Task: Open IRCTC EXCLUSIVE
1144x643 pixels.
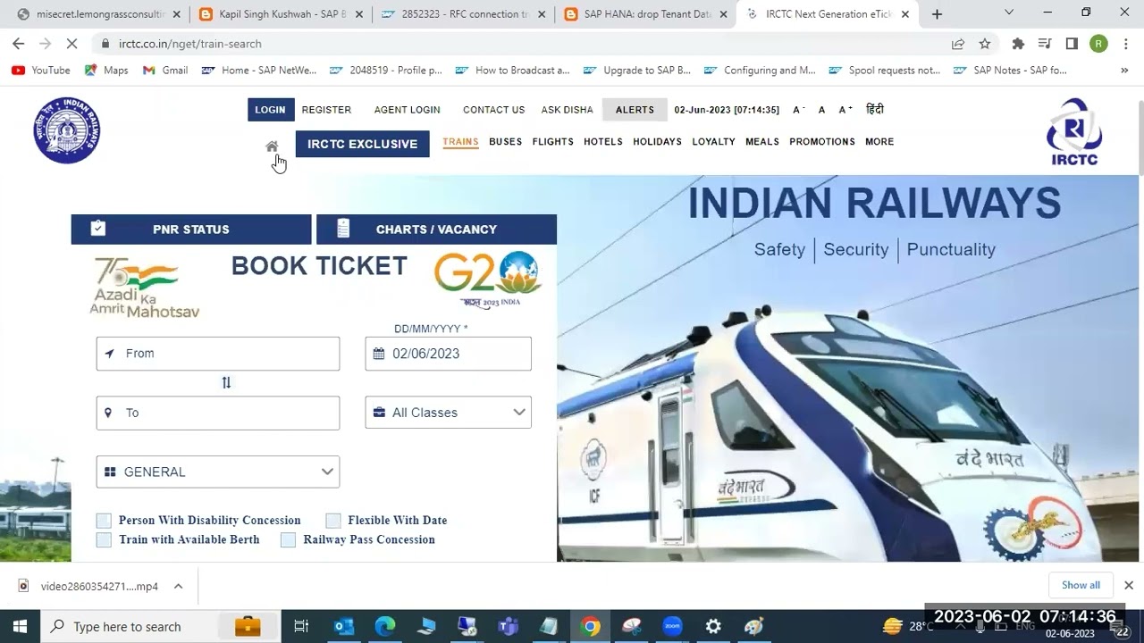Action: tap(363, 144)
